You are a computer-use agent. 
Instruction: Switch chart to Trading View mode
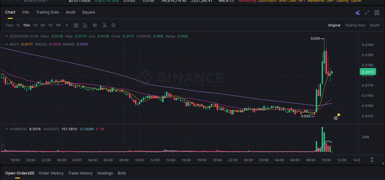click(355, 25)
